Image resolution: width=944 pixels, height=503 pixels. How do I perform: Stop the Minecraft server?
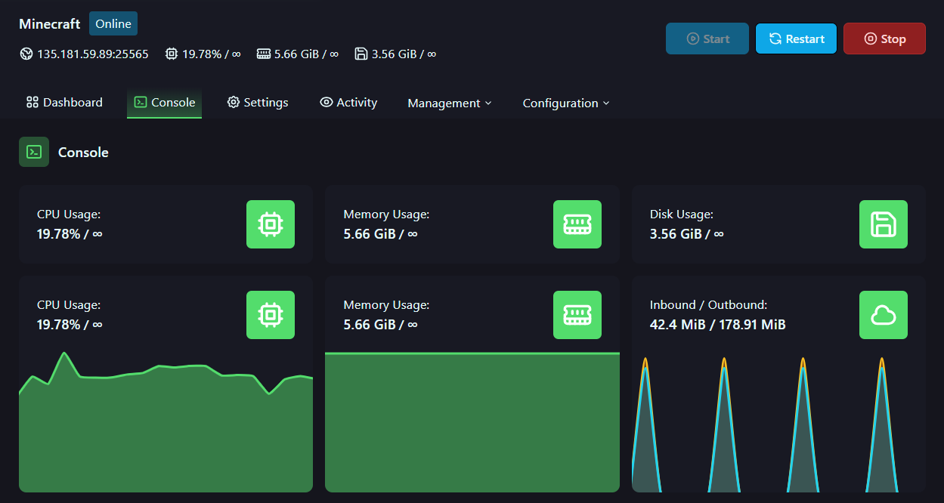coord(884,39)
